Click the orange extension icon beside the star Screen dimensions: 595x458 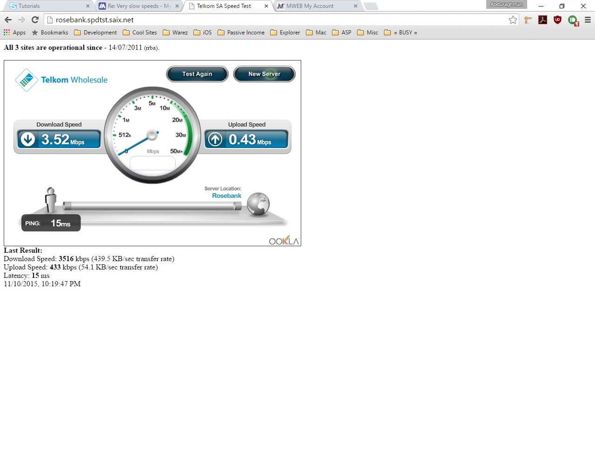click(528, 20)
